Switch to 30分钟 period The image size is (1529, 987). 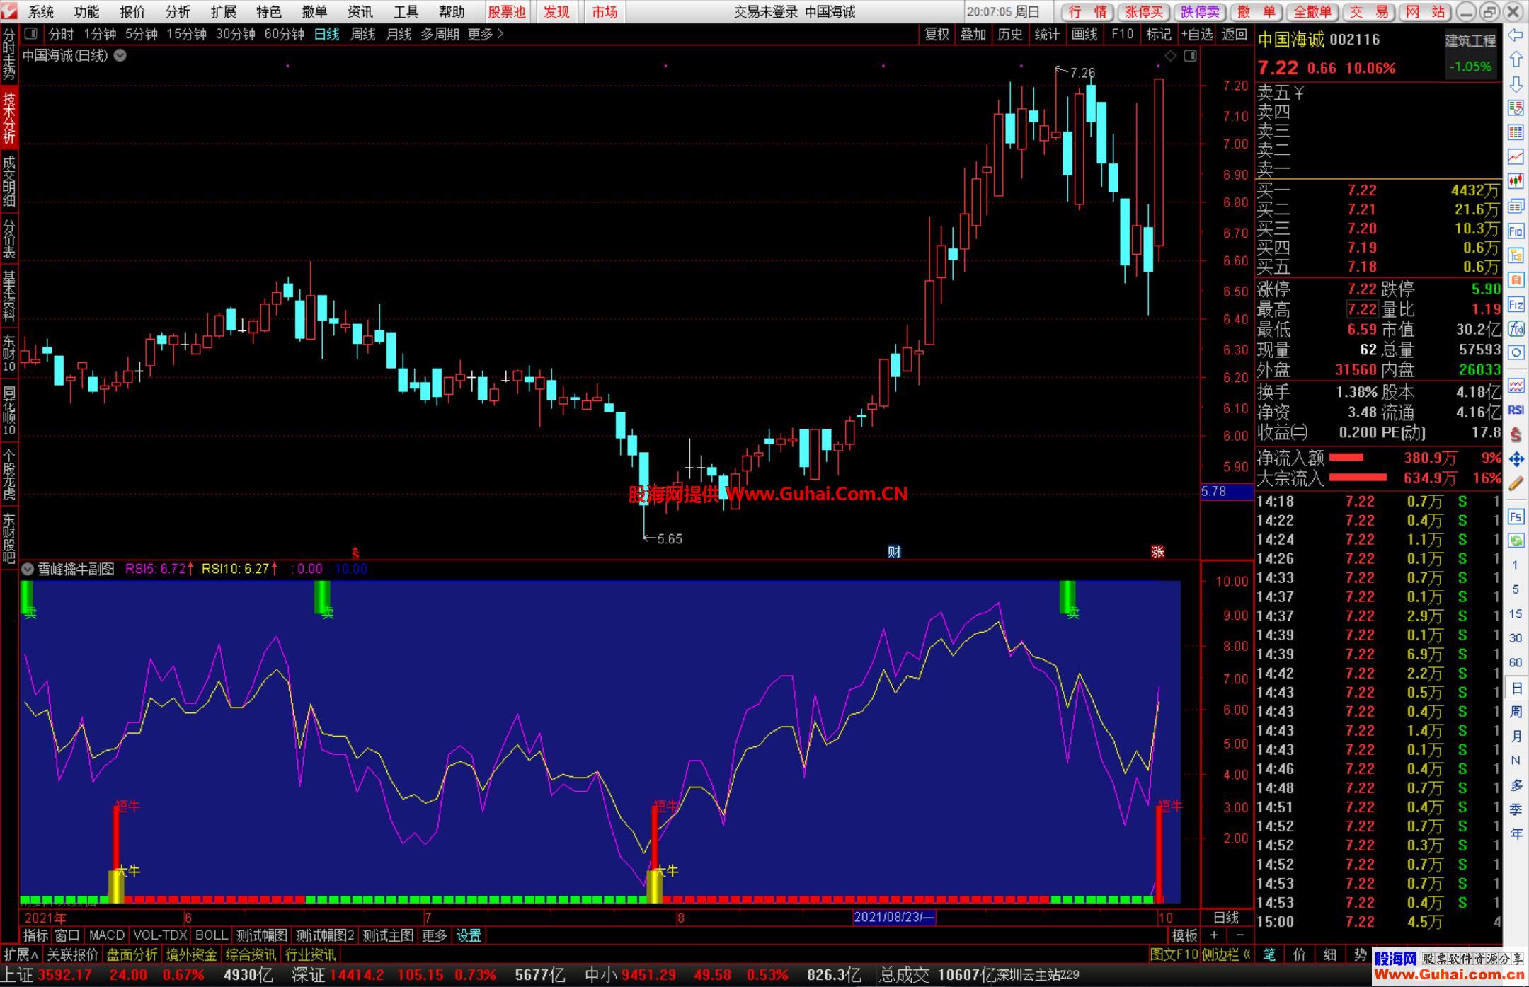[235, 34]
